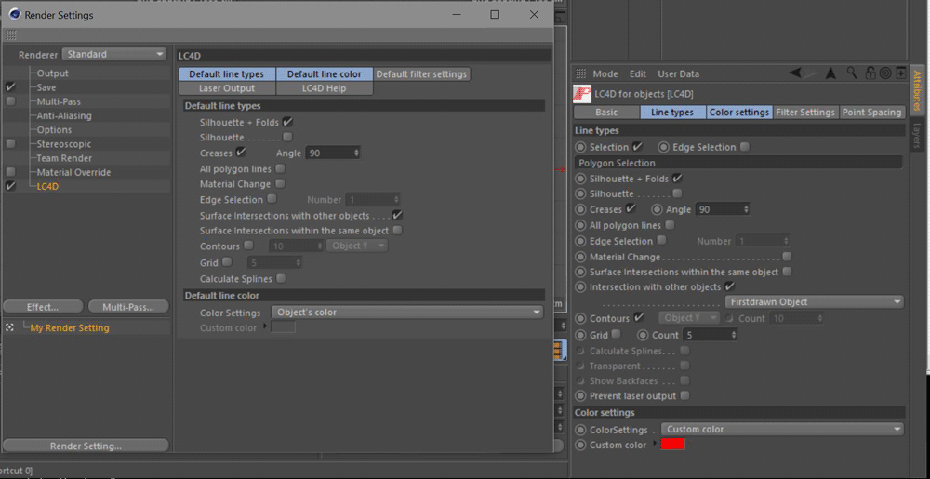The height and width of the screenshot is (479, 930).
Task: Click the up arrow in Attributes panel
Action: (x=830, y=73)
